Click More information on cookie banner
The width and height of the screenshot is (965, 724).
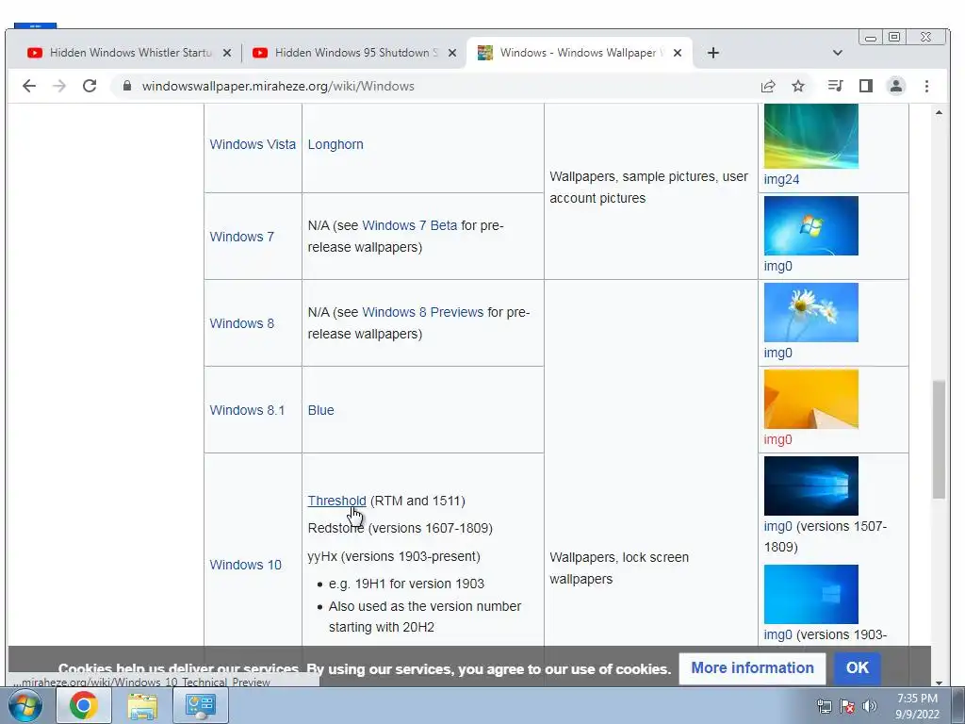point(752,668)
